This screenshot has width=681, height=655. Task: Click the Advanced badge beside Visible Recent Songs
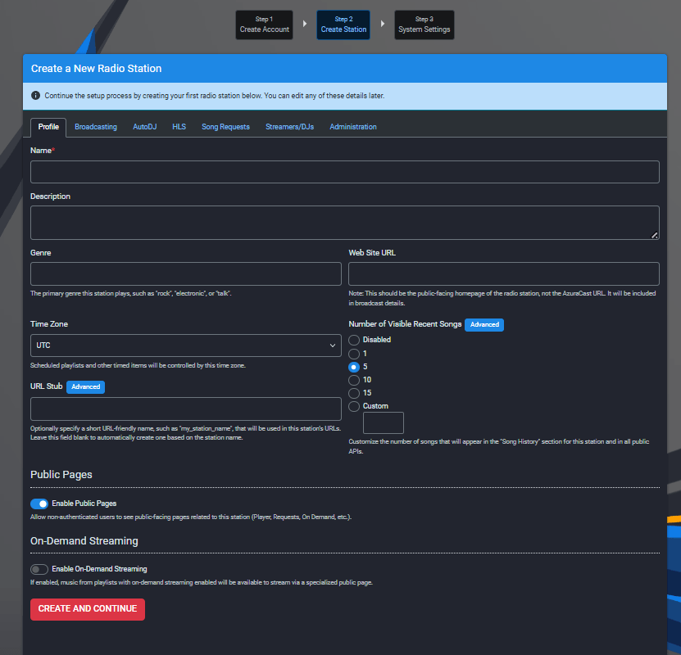(x=484, y=324)
